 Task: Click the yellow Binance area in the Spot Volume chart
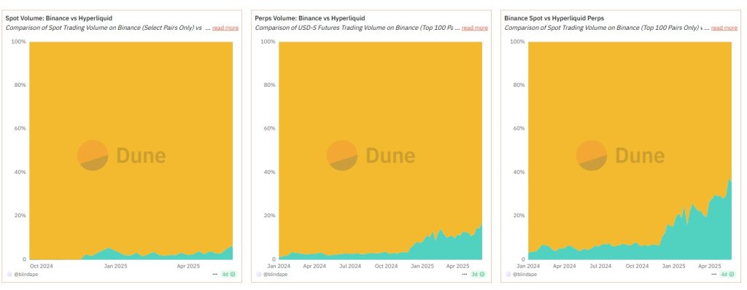coord(131,143)
